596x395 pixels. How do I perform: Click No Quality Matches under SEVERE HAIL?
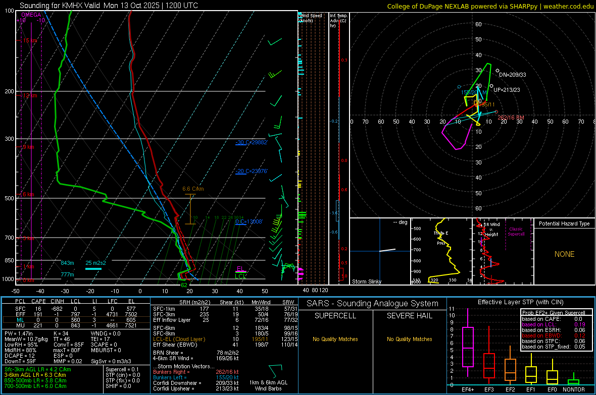coord(409,339)
